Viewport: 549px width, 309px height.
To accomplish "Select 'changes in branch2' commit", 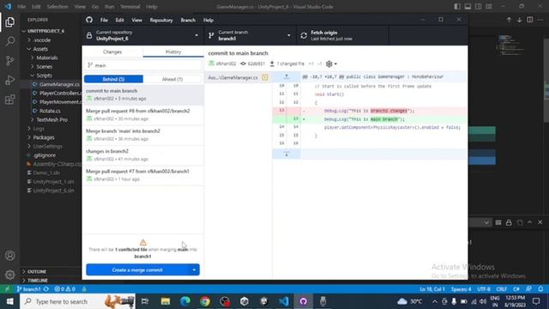I will (x=143, y=154).
